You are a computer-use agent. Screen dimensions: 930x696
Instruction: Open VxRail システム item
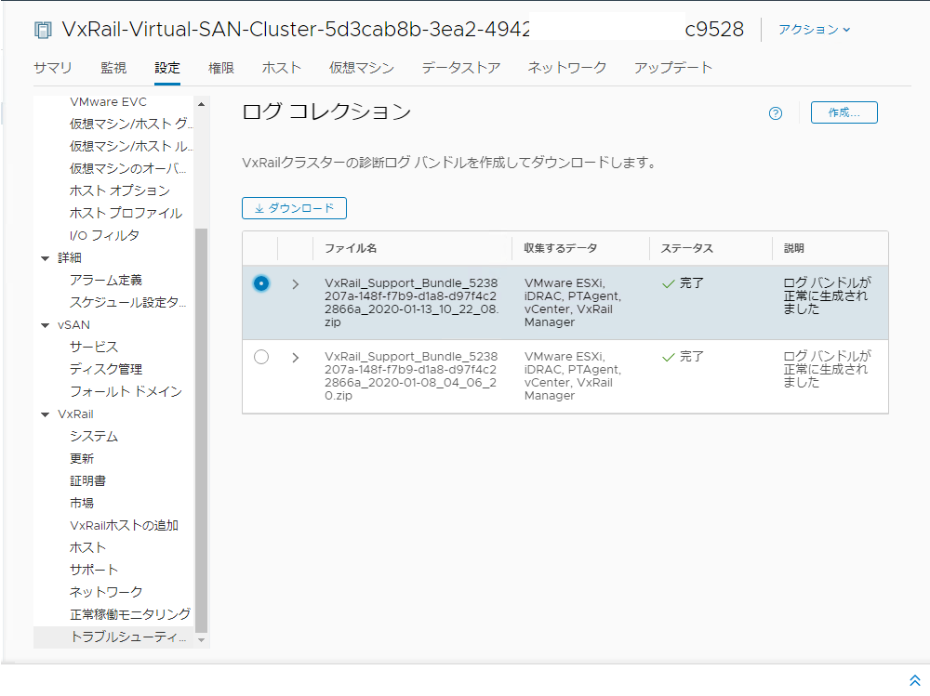pyautogui.click(x=94, y=437)
